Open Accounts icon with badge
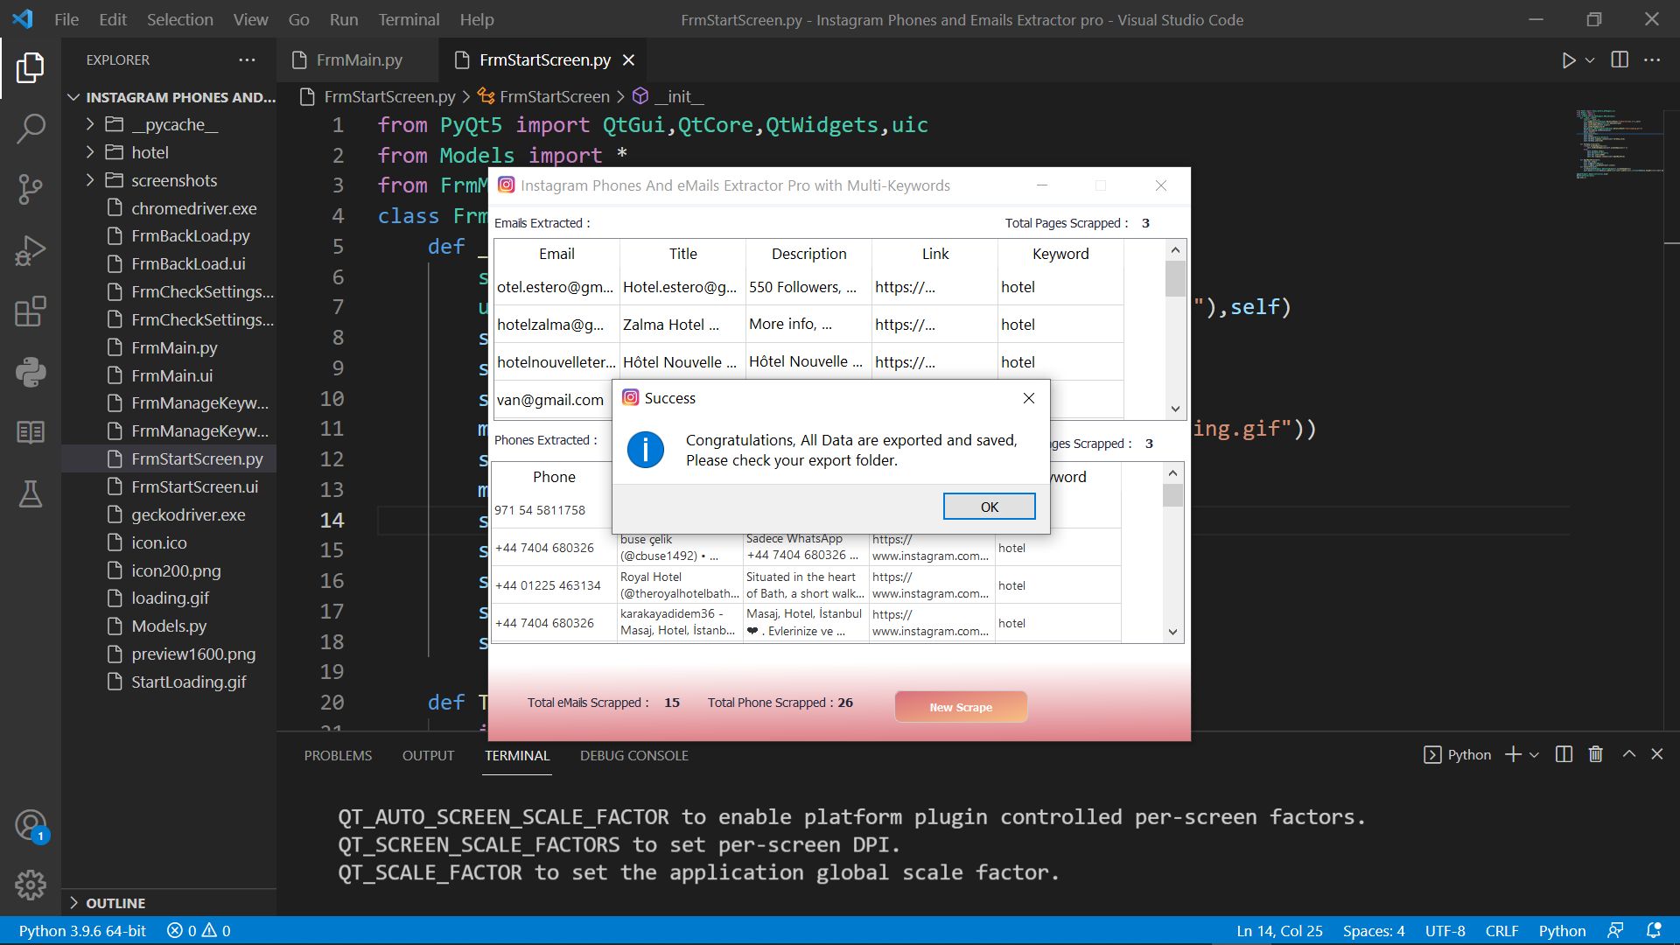 pos(31,825)
